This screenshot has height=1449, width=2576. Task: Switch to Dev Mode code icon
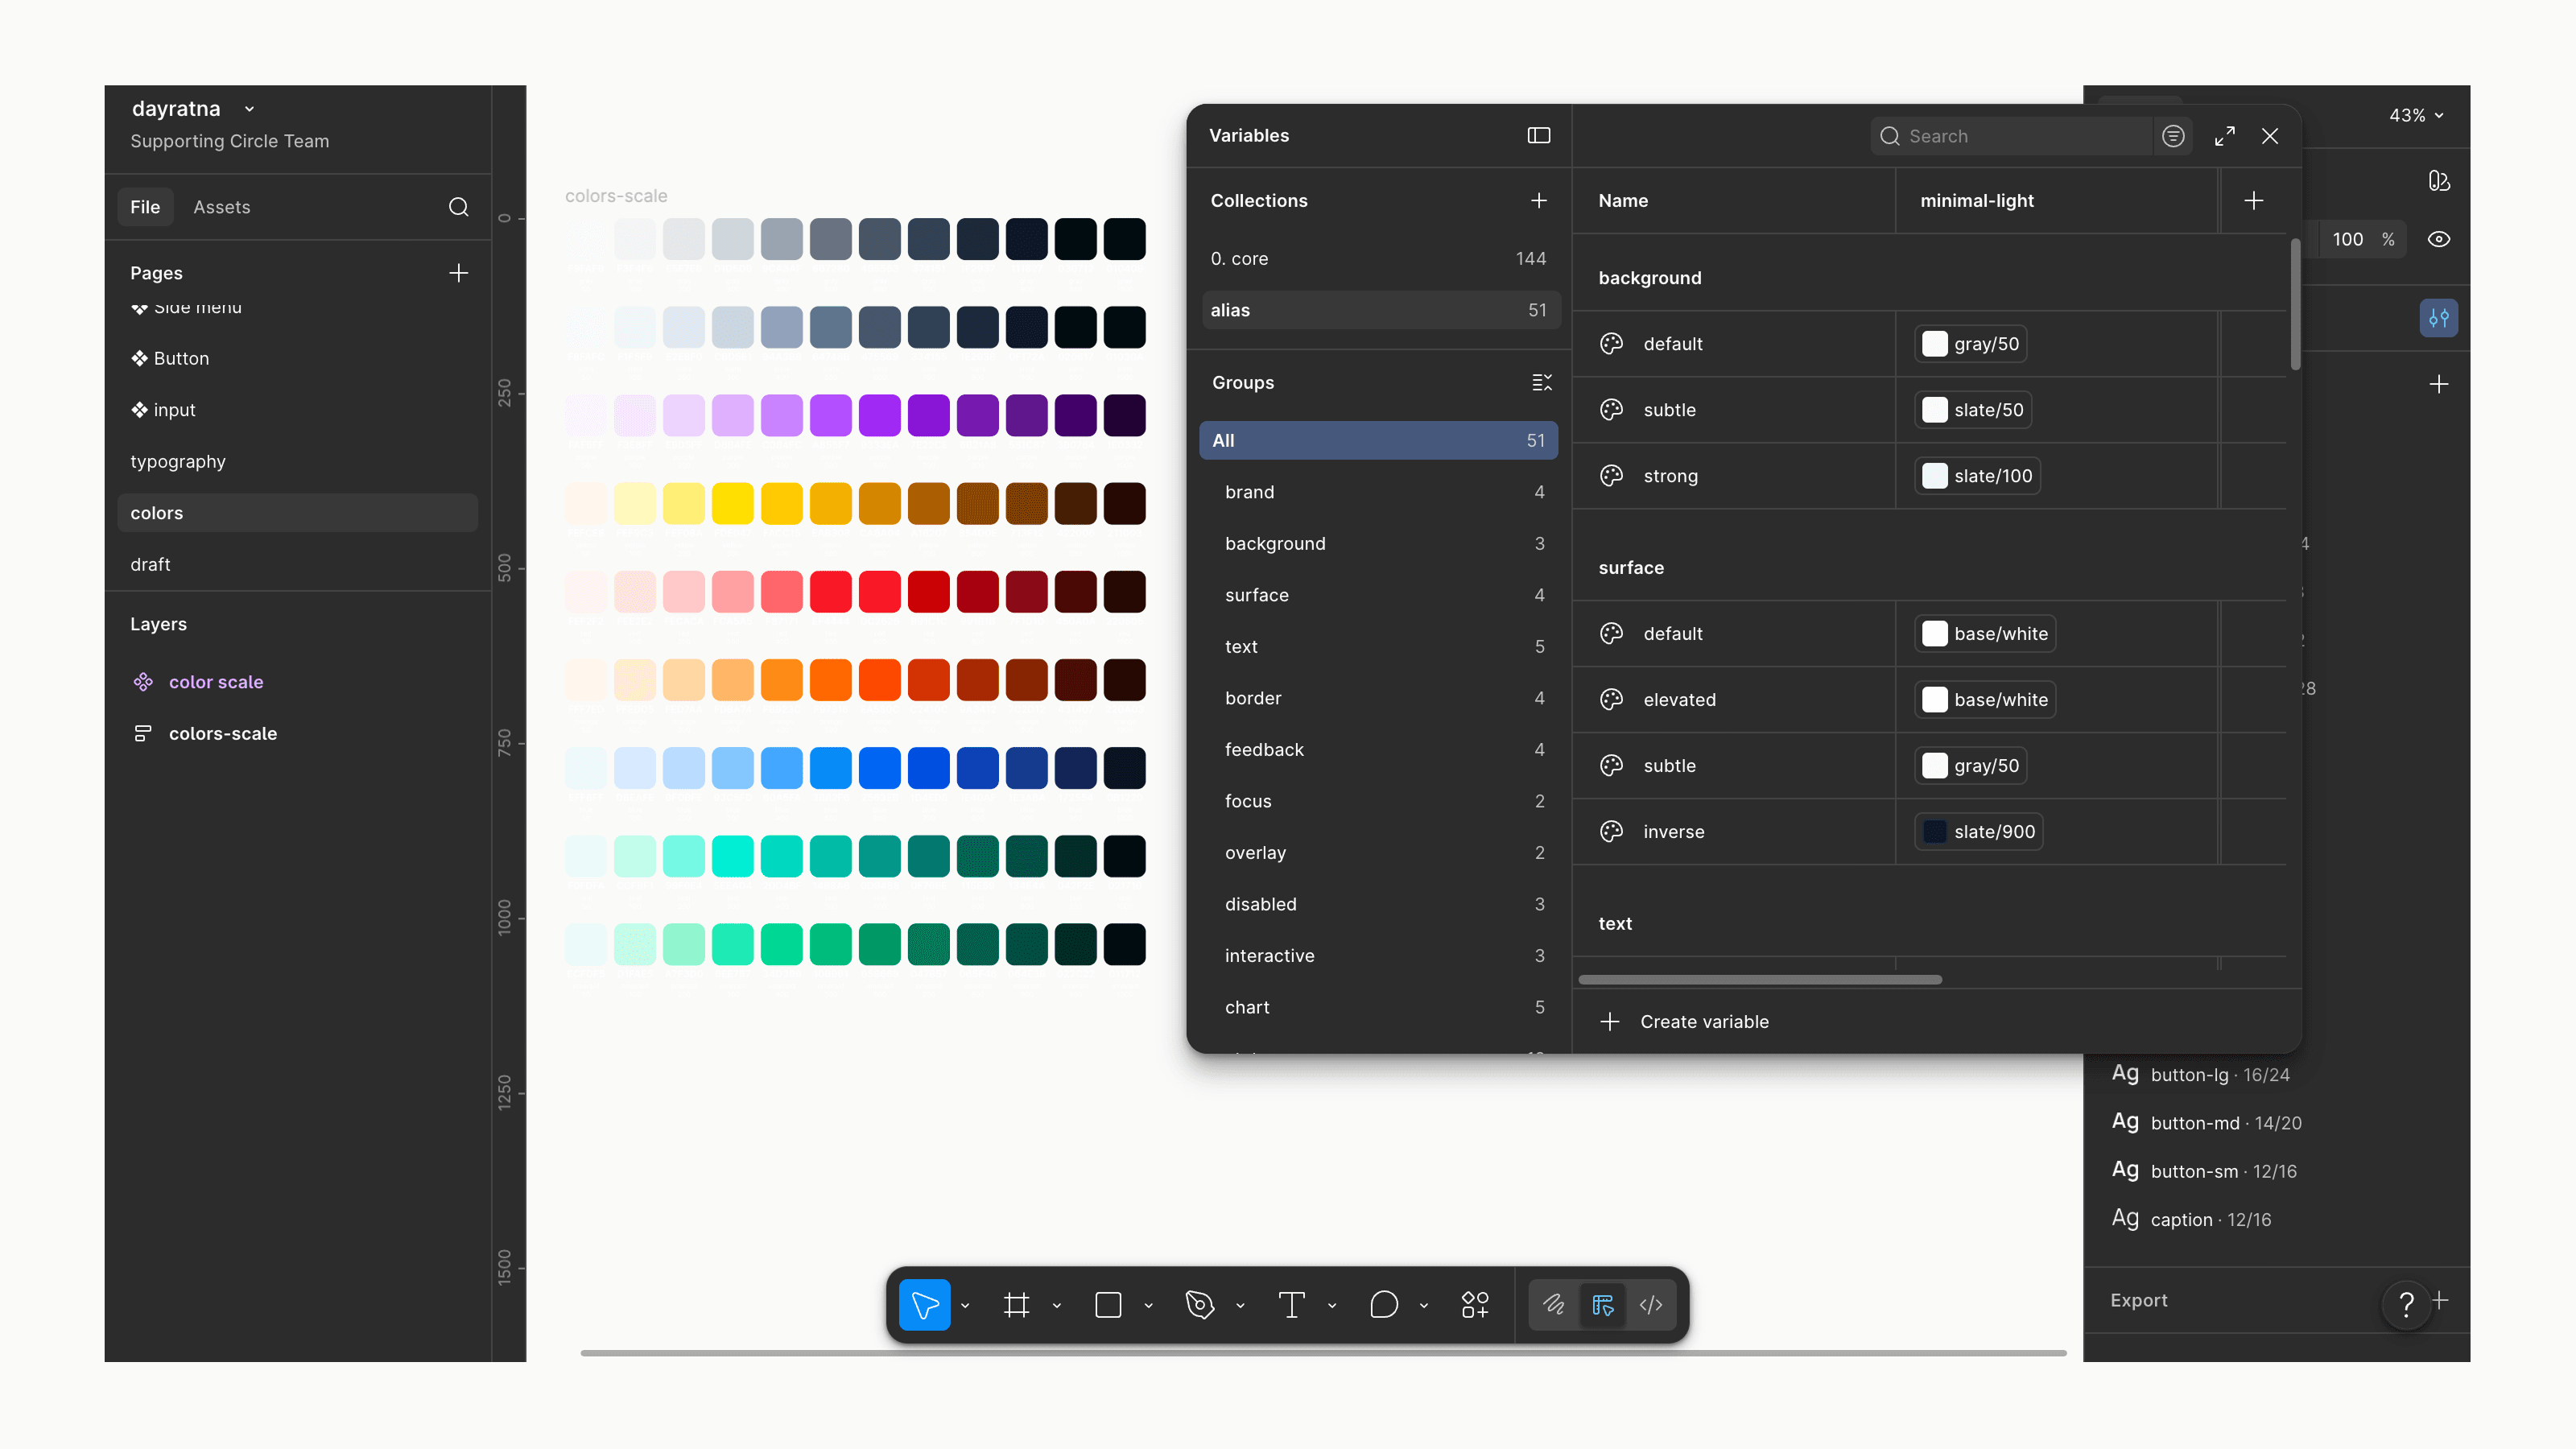tap(1651, 1305)
